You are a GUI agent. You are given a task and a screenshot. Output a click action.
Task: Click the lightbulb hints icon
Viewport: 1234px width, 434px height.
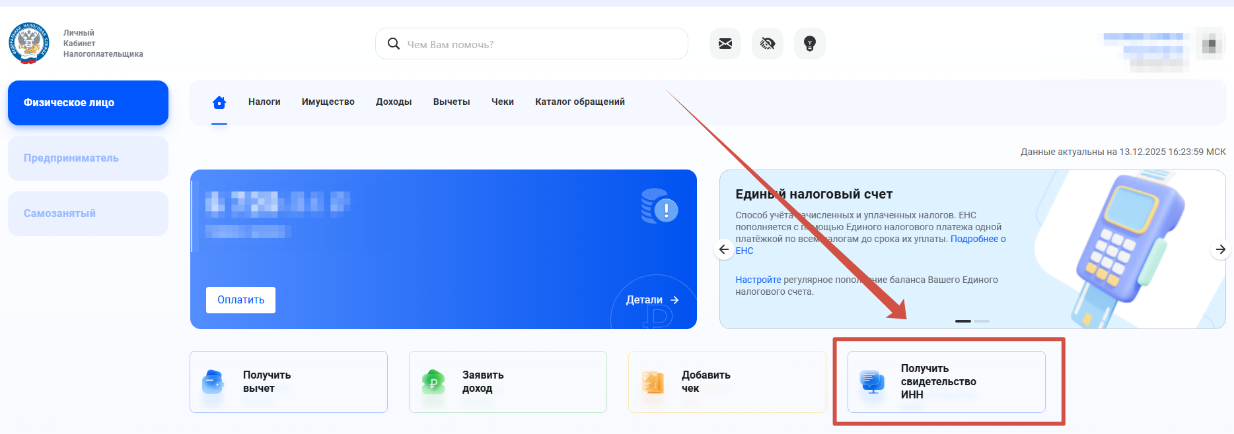click(x=809, y=44)
